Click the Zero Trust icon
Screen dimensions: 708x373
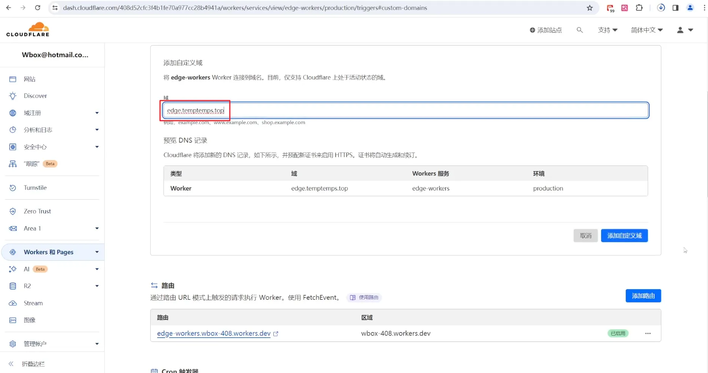click(x=13, y=211)
